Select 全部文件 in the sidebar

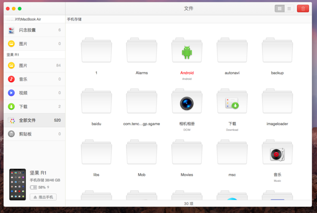34,120
